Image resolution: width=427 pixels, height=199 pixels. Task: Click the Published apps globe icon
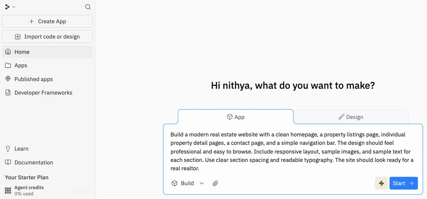(8, 79)
